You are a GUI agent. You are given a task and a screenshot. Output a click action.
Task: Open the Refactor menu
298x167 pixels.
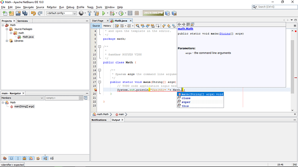pyautogui.click(x=51, y=7)
